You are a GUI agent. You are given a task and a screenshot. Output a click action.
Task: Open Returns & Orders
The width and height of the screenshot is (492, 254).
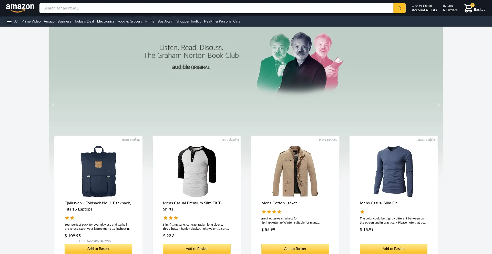450,8
